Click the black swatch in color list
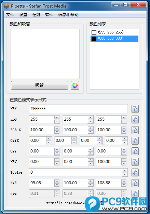 (x=94, y=39)
